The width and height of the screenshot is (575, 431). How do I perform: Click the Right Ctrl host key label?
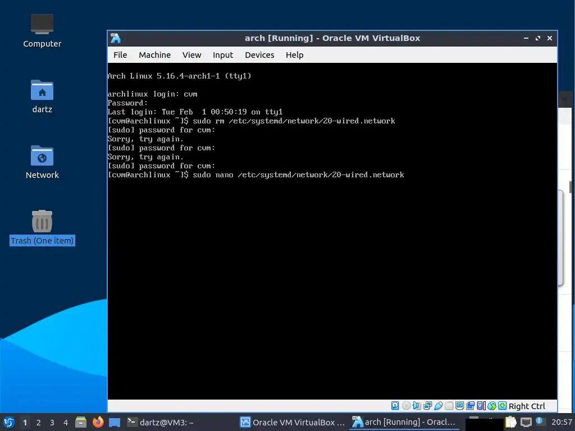[527, 406]
